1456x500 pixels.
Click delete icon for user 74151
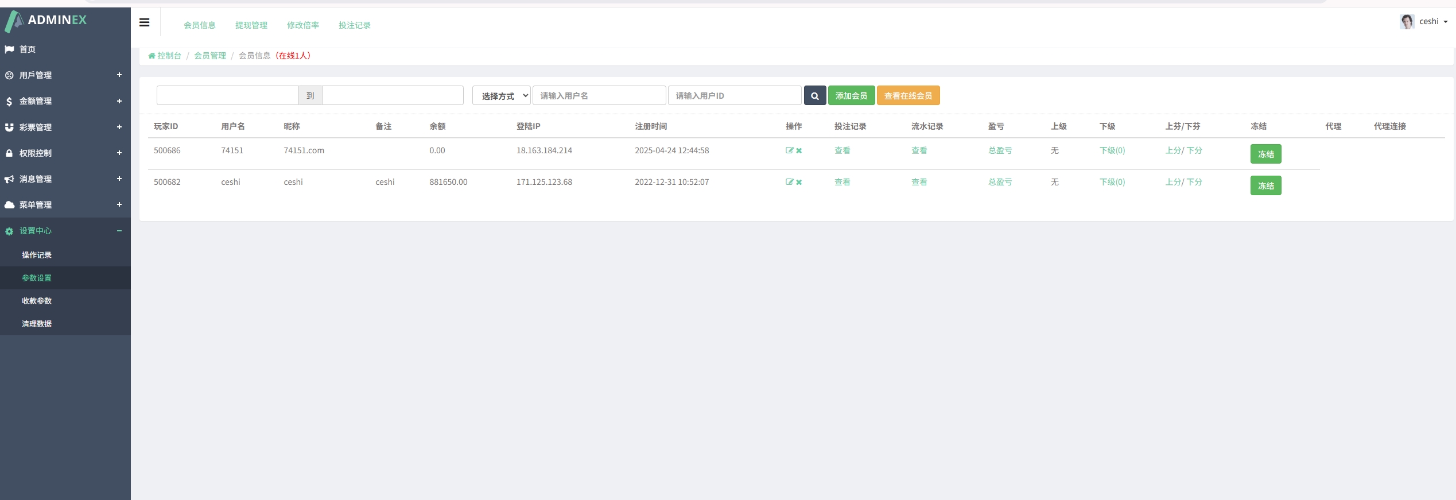coord(799,151)
